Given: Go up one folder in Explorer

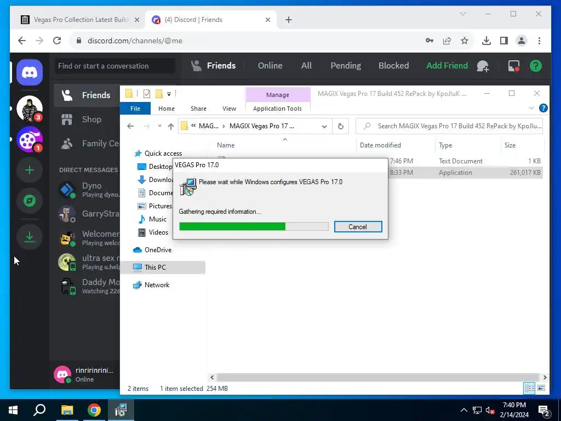Looking at the screenshot, I should coord(171,126).
